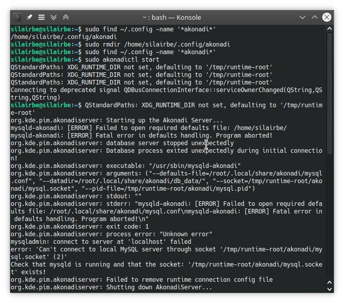Click the first 'sudo find ~/.config -name' command
The image size is (344, 303).
pos(150,29)
